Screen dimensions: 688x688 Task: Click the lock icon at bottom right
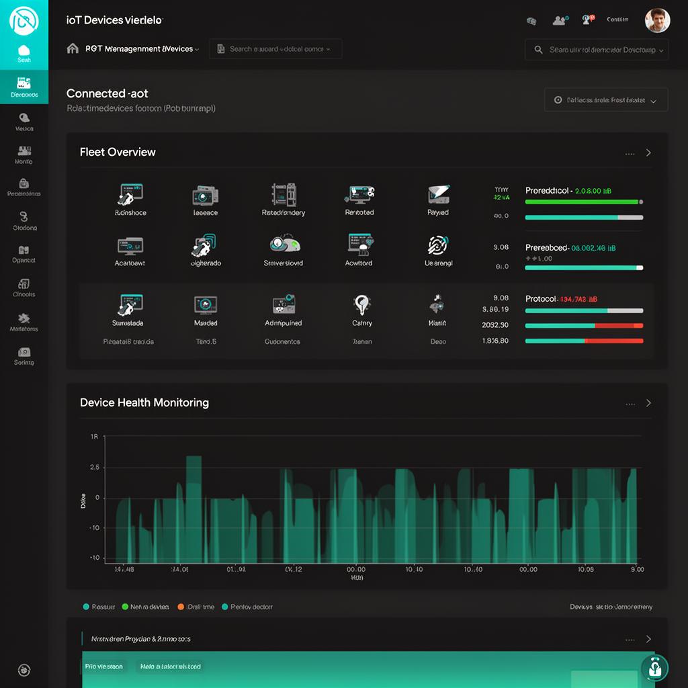pyautogui.click(x=654, y=668)
